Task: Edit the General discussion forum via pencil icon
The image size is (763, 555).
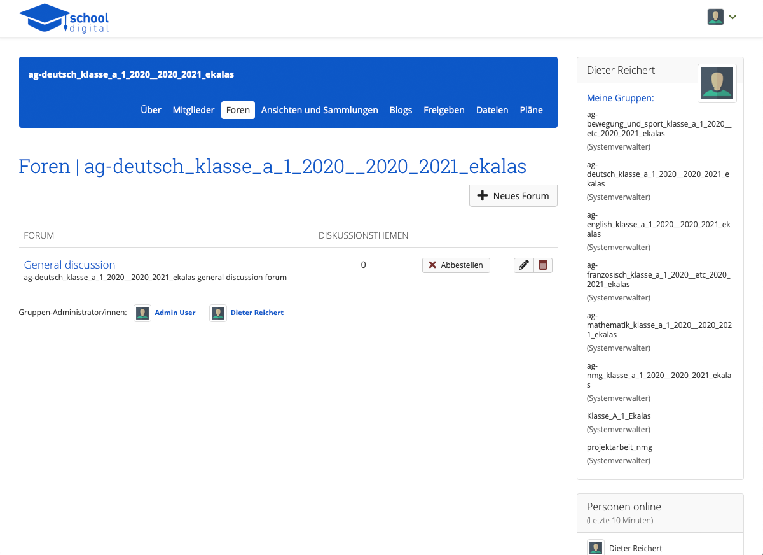Action: (x=523, y=265)
